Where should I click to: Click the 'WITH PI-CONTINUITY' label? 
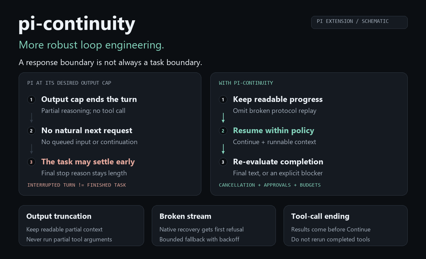click(x=246, y=83)
